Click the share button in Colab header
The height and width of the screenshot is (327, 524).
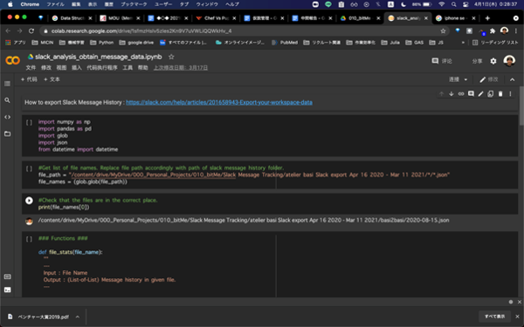[477, 61]
